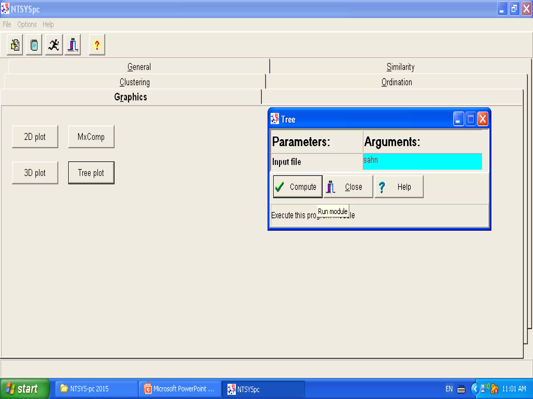Image resolution: width=533 pixels, height=399 pixels.
Task: Open the notepad toolbar icon
Action: point(34,45)
